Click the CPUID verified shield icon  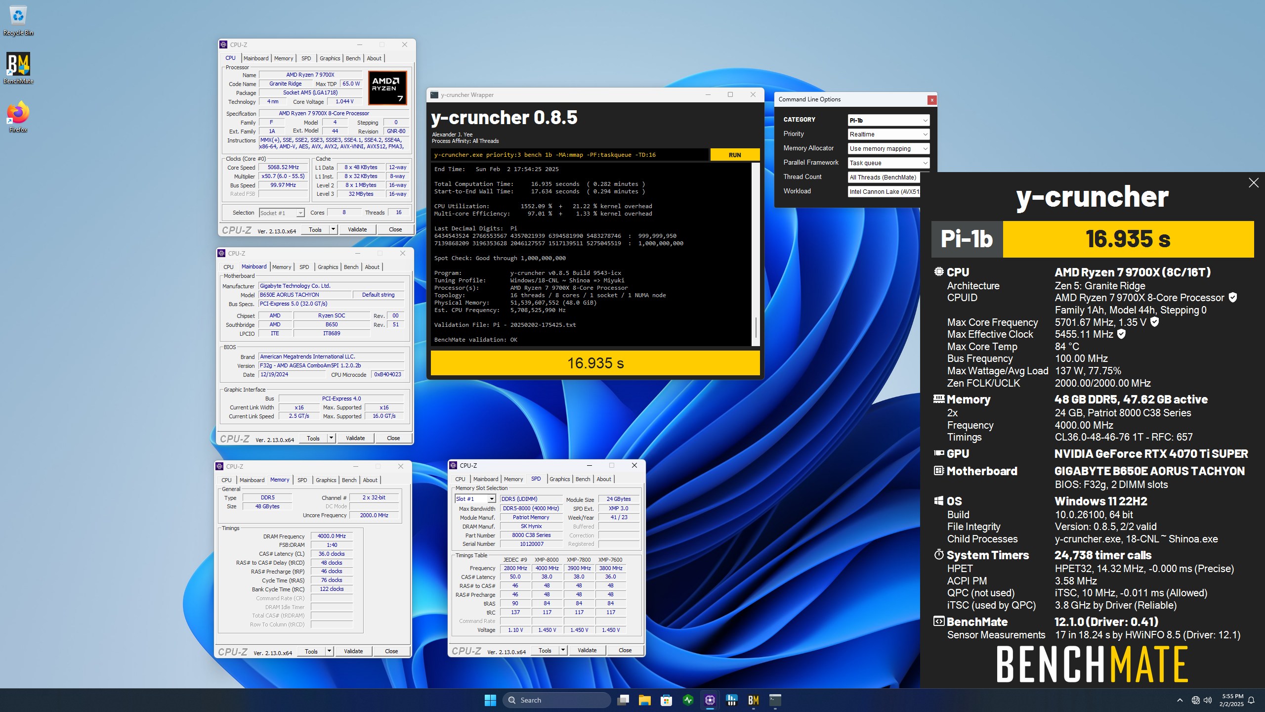pyautogui.click(x=1233, y=298)
